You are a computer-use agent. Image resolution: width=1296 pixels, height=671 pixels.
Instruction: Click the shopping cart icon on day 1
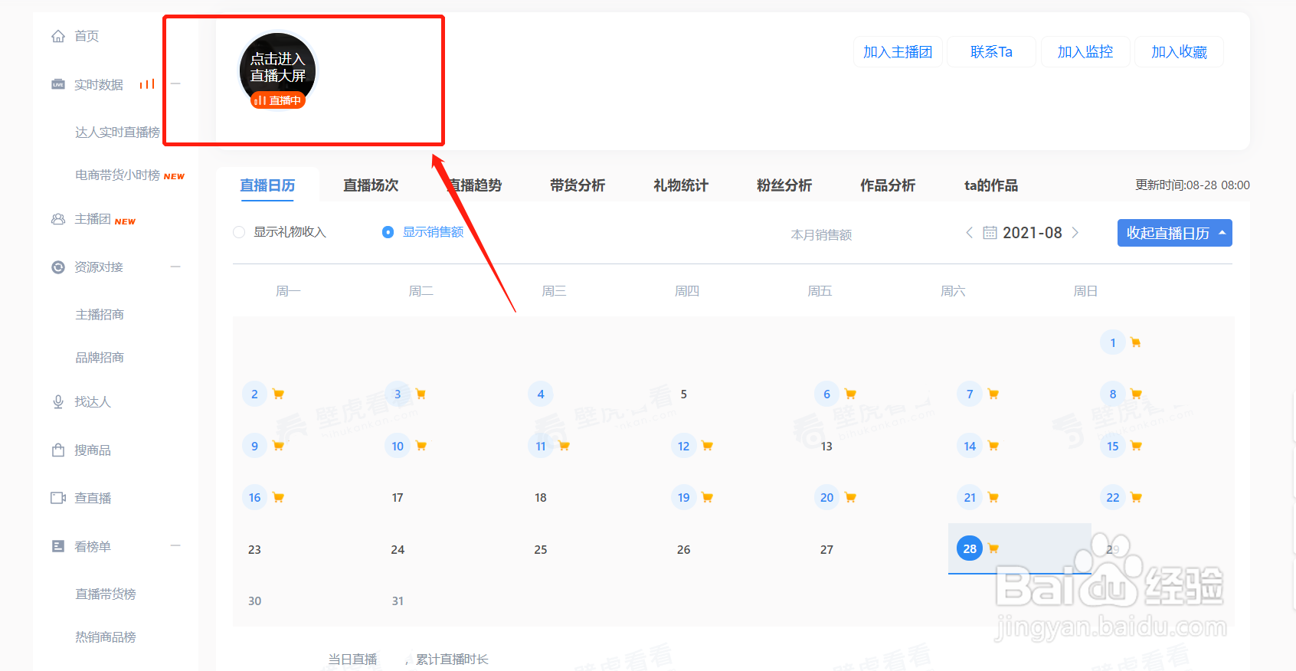(x=1136, y=342)
